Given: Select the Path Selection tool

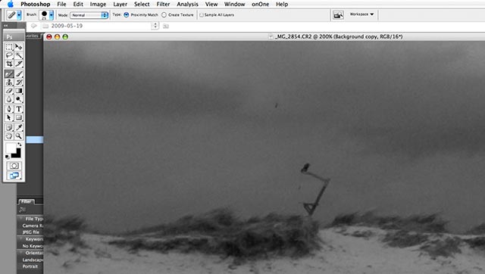Looking at the screenshot, I should click(x=9, y=117).
